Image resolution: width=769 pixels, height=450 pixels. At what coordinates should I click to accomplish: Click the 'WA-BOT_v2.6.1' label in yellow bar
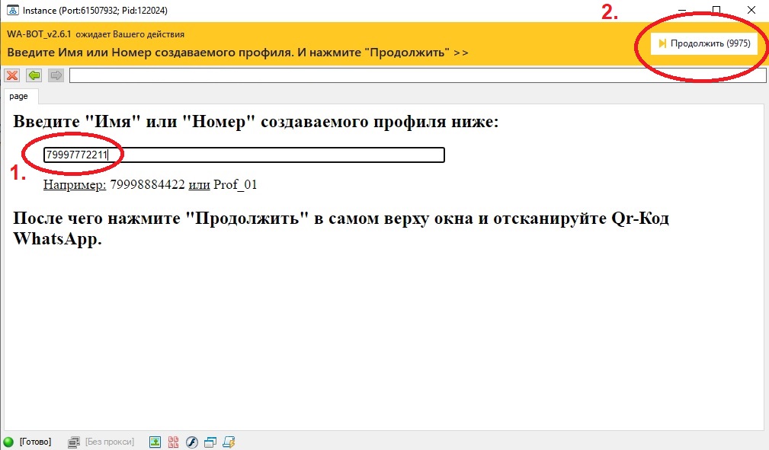tap(39, 34)
